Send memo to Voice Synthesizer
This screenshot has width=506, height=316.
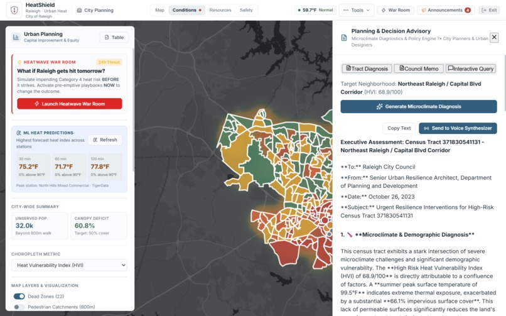click(458, 128)
